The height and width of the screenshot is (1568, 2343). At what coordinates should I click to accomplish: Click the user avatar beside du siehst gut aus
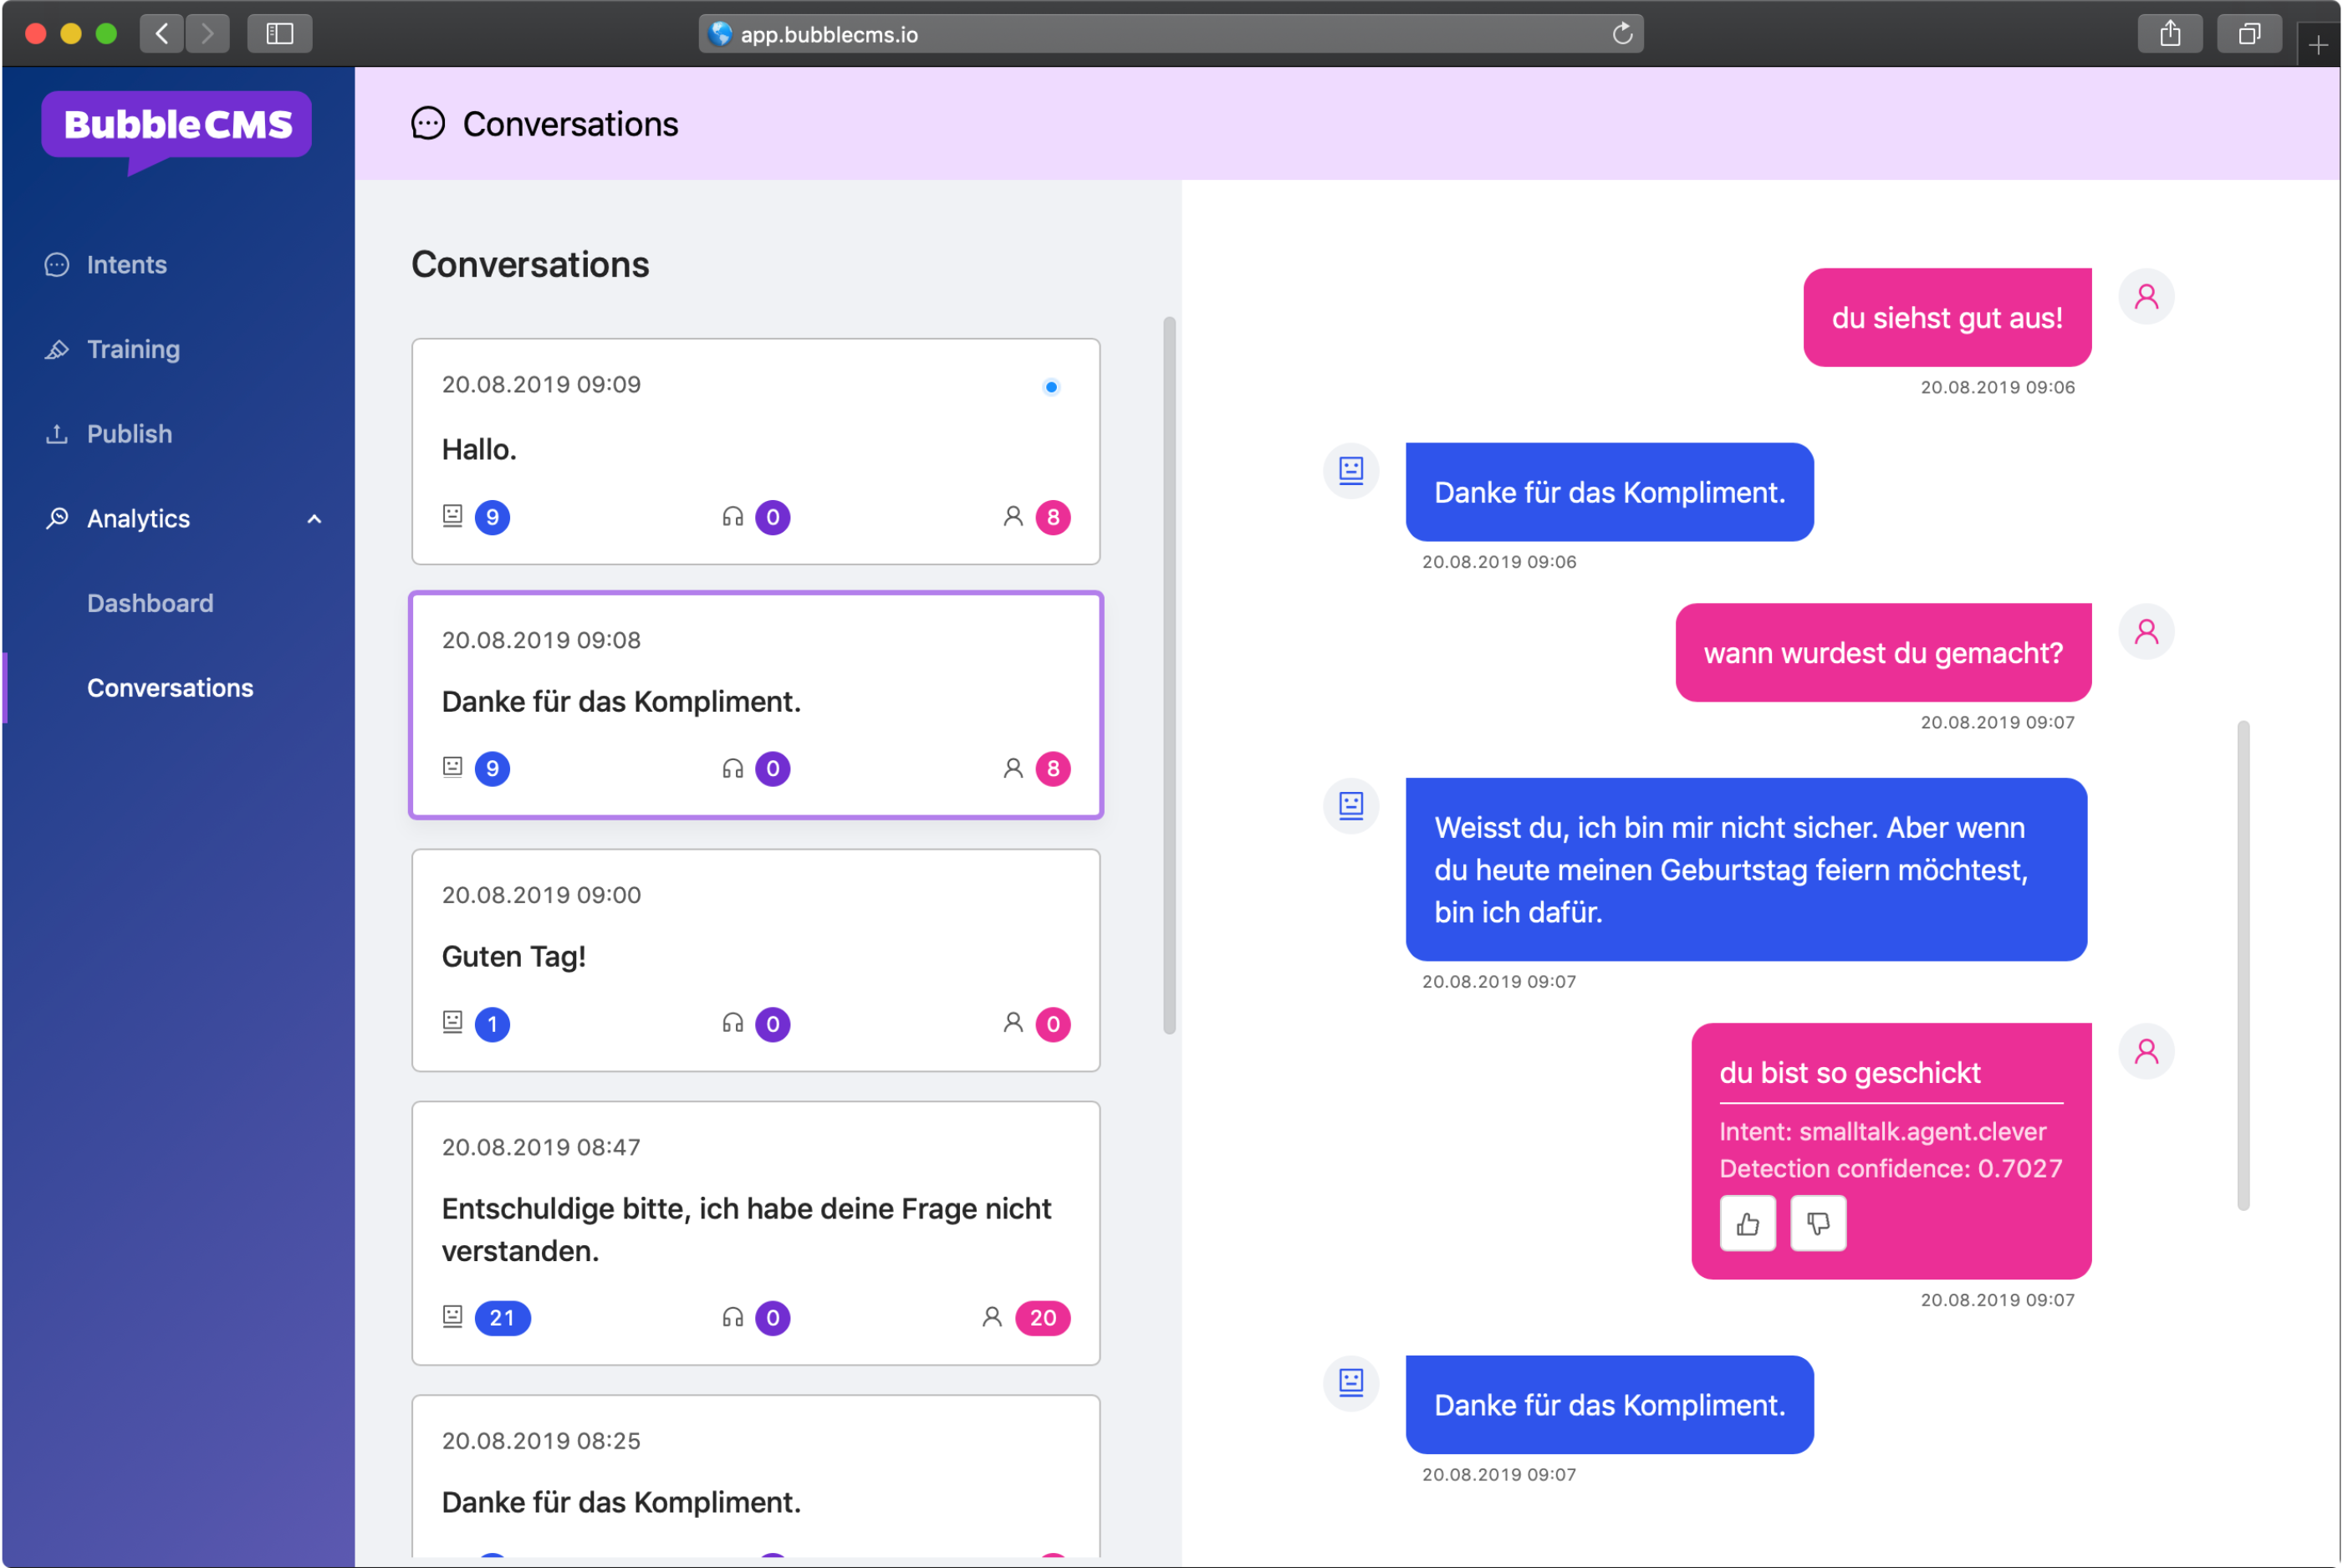2147,296
